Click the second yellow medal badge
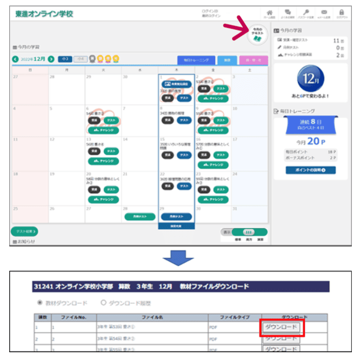 [108, 59]
